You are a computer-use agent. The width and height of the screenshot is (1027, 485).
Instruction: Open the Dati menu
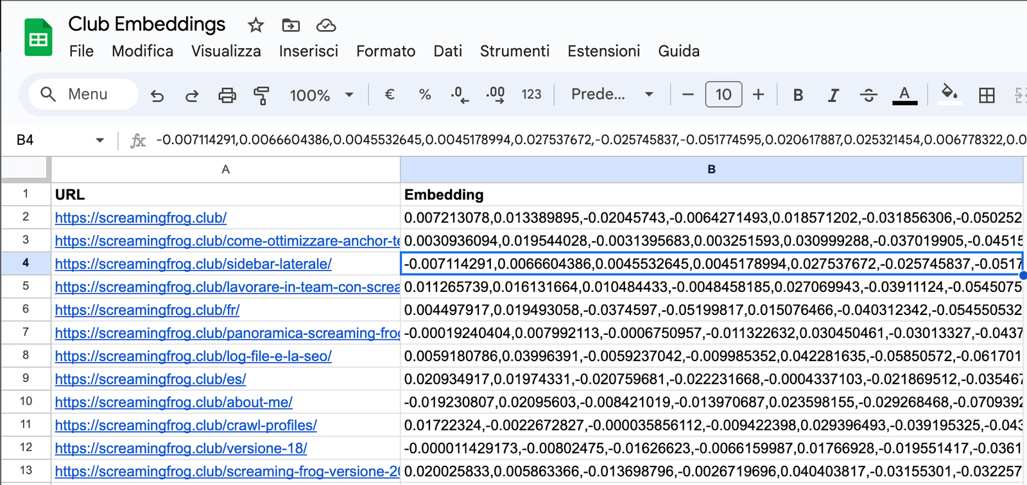pyautogui.click(x=448, y=51)
